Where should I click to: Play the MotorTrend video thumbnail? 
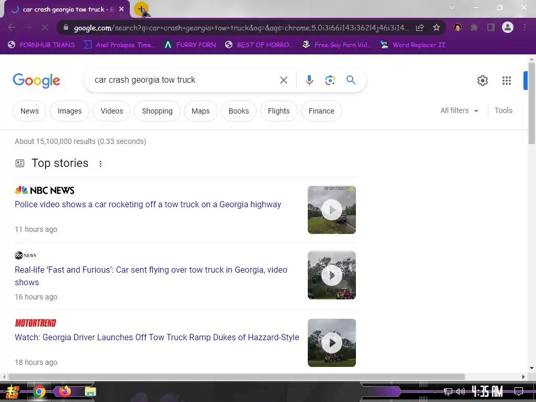pos(331,343)
